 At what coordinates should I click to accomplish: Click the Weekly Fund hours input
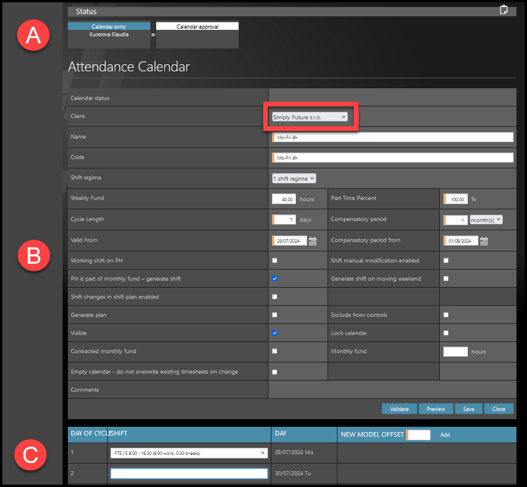tap(285, 199)
